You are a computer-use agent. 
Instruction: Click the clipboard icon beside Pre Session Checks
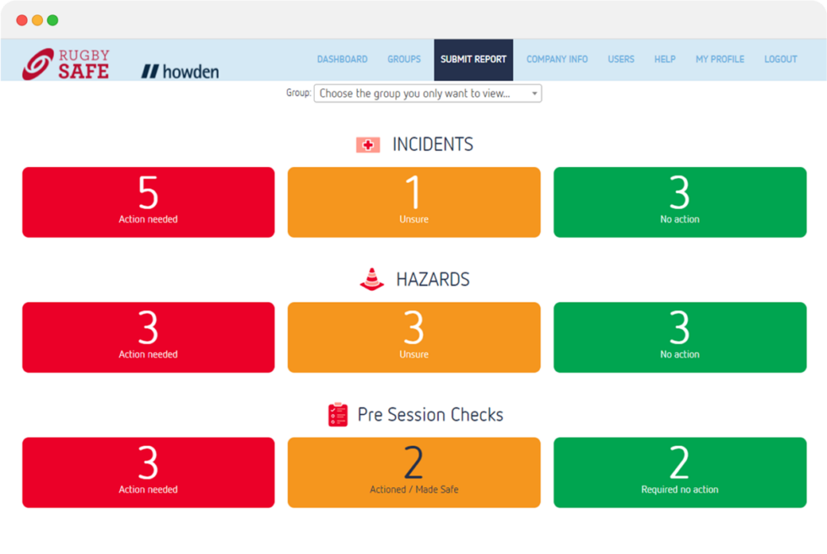pyautogui.click(x=338, y=414)
